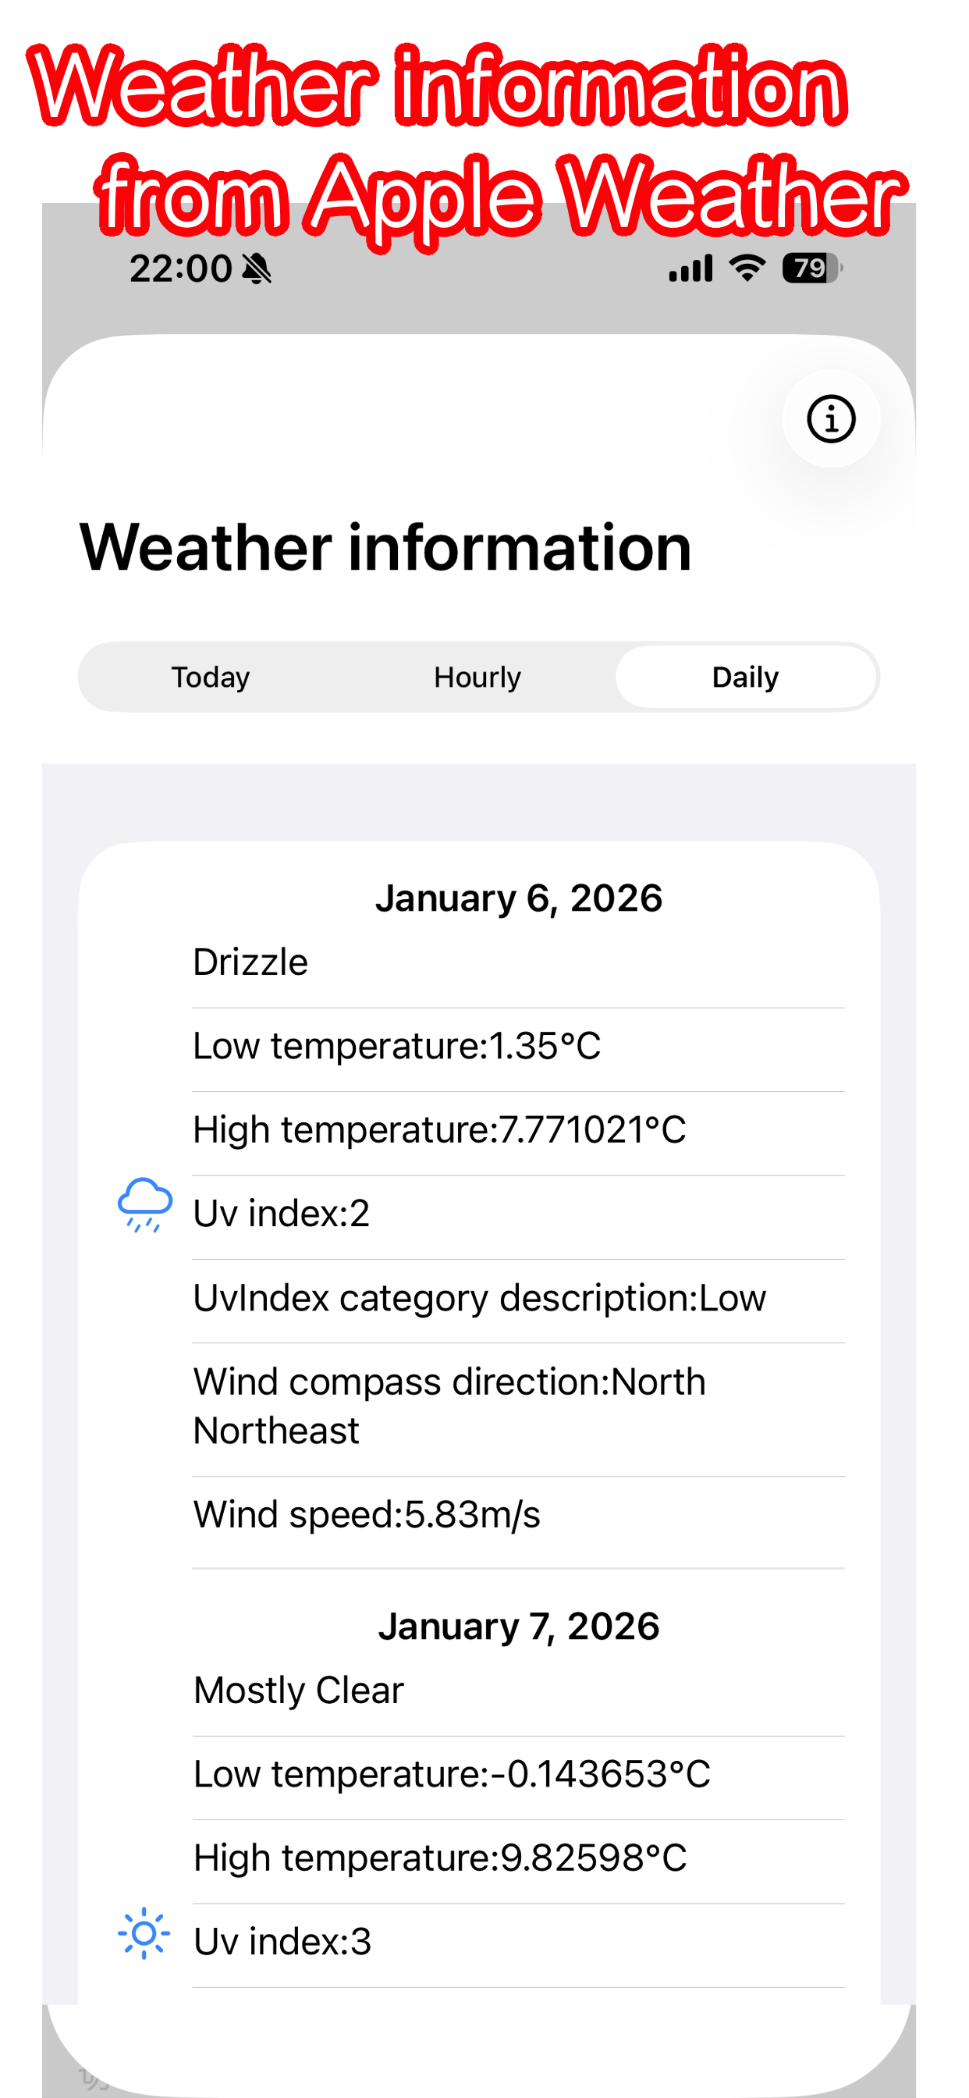Select the January 7, 2026 heading
Screen dimensions: 969x2098
(519, 1627)
